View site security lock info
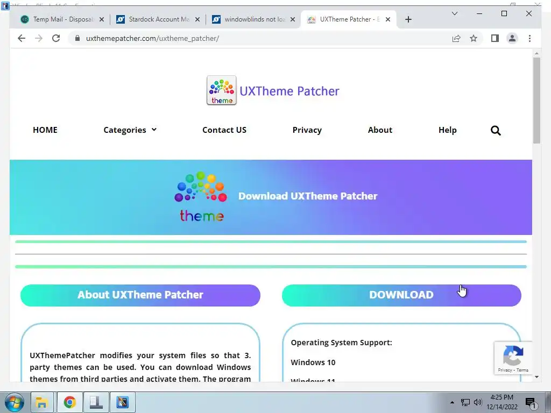551x413 pixels. click(x=77, y=38)
